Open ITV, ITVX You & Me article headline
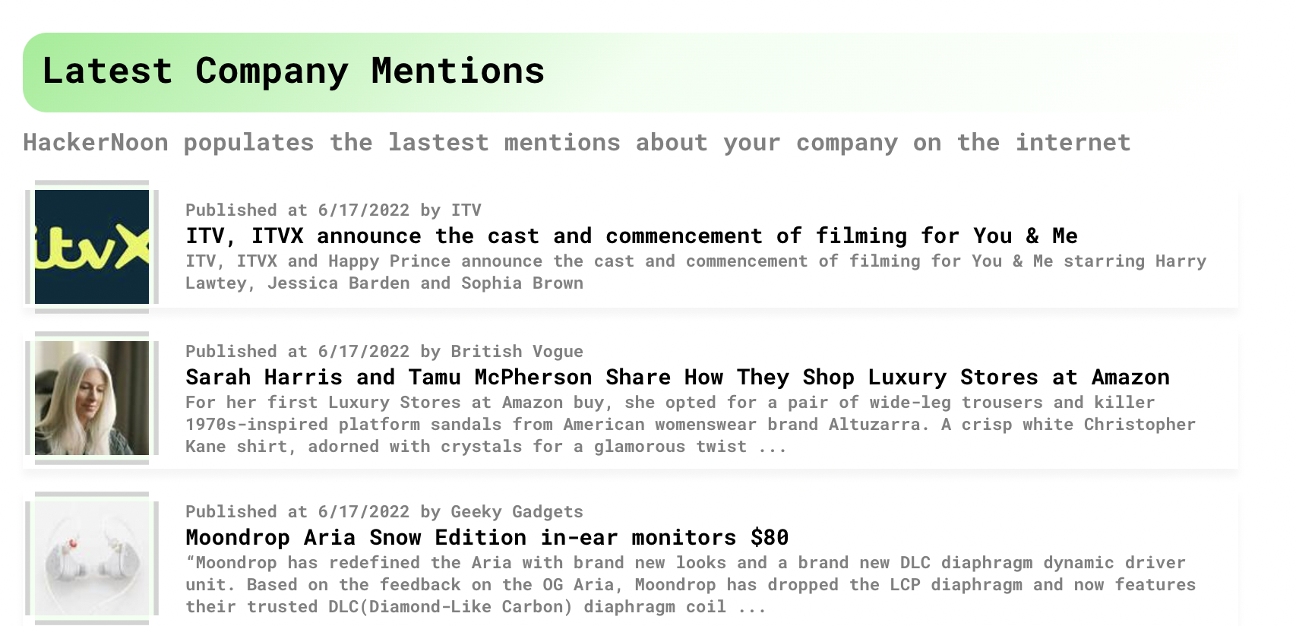 tap(631, 236)
